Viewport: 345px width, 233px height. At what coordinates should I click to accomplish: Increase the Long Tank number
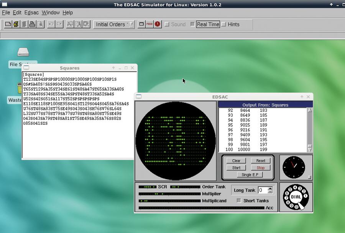pyautogui.click(x=270, y=188)
